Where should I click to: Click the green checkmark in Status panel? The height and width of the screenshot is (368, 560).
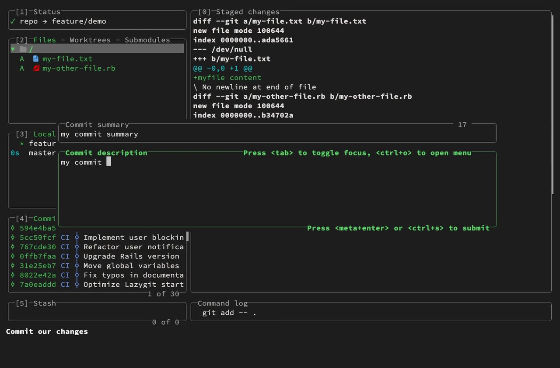(13, 21)
